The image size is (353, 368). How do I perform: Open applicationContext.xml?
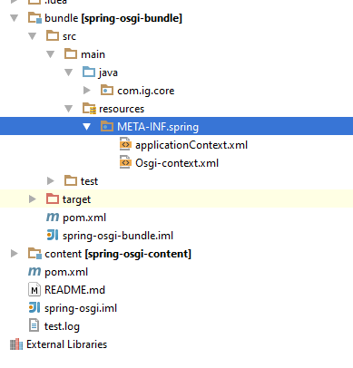pos(191,145)
